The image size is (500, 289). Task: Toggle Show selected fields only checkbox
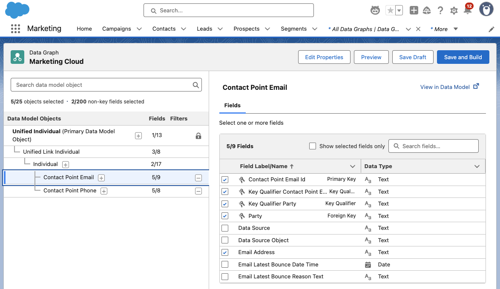(x=313, y=146)
